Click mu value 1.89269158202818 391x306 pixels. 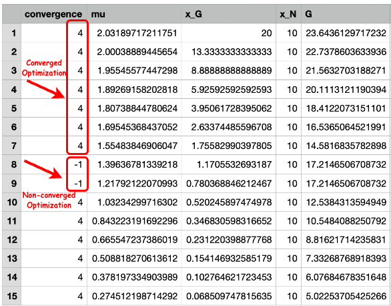137,90
